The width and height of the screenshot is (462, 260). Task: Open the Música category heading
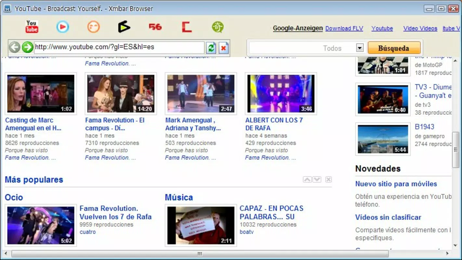tap(179, 197)
